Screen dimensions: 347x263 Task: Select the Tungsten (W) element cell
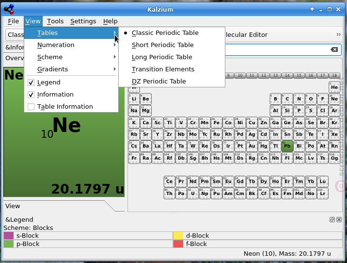[x=193, y=146]
